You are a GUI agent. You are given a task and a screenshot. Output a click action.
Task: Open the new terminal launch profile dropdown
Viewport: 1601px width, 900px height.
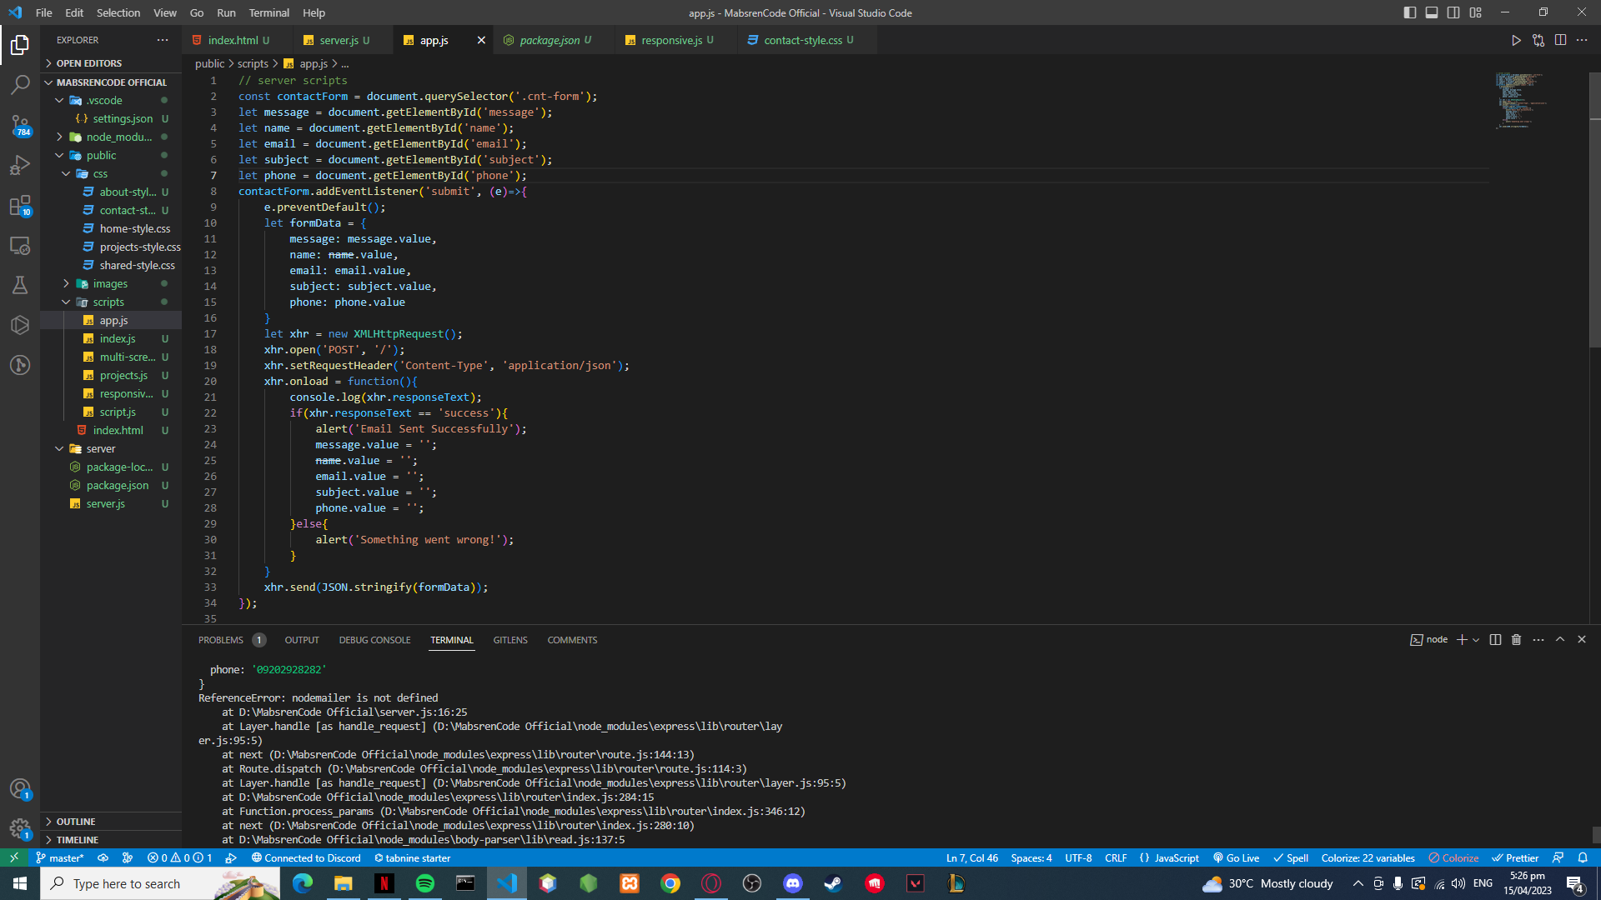[x=1476, y=640]
